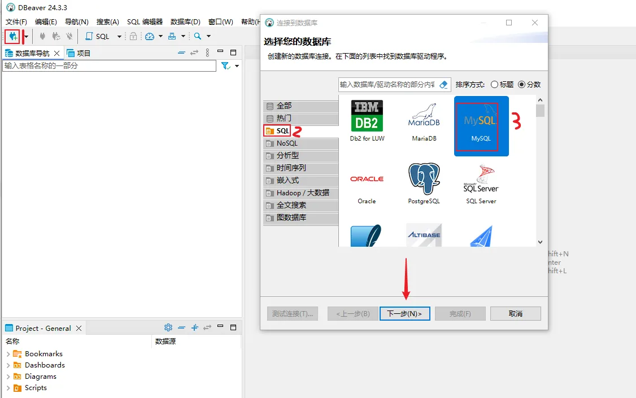Click the table name filter input field
This screenshot has height=398, width=636.
(x=109, y=65)
